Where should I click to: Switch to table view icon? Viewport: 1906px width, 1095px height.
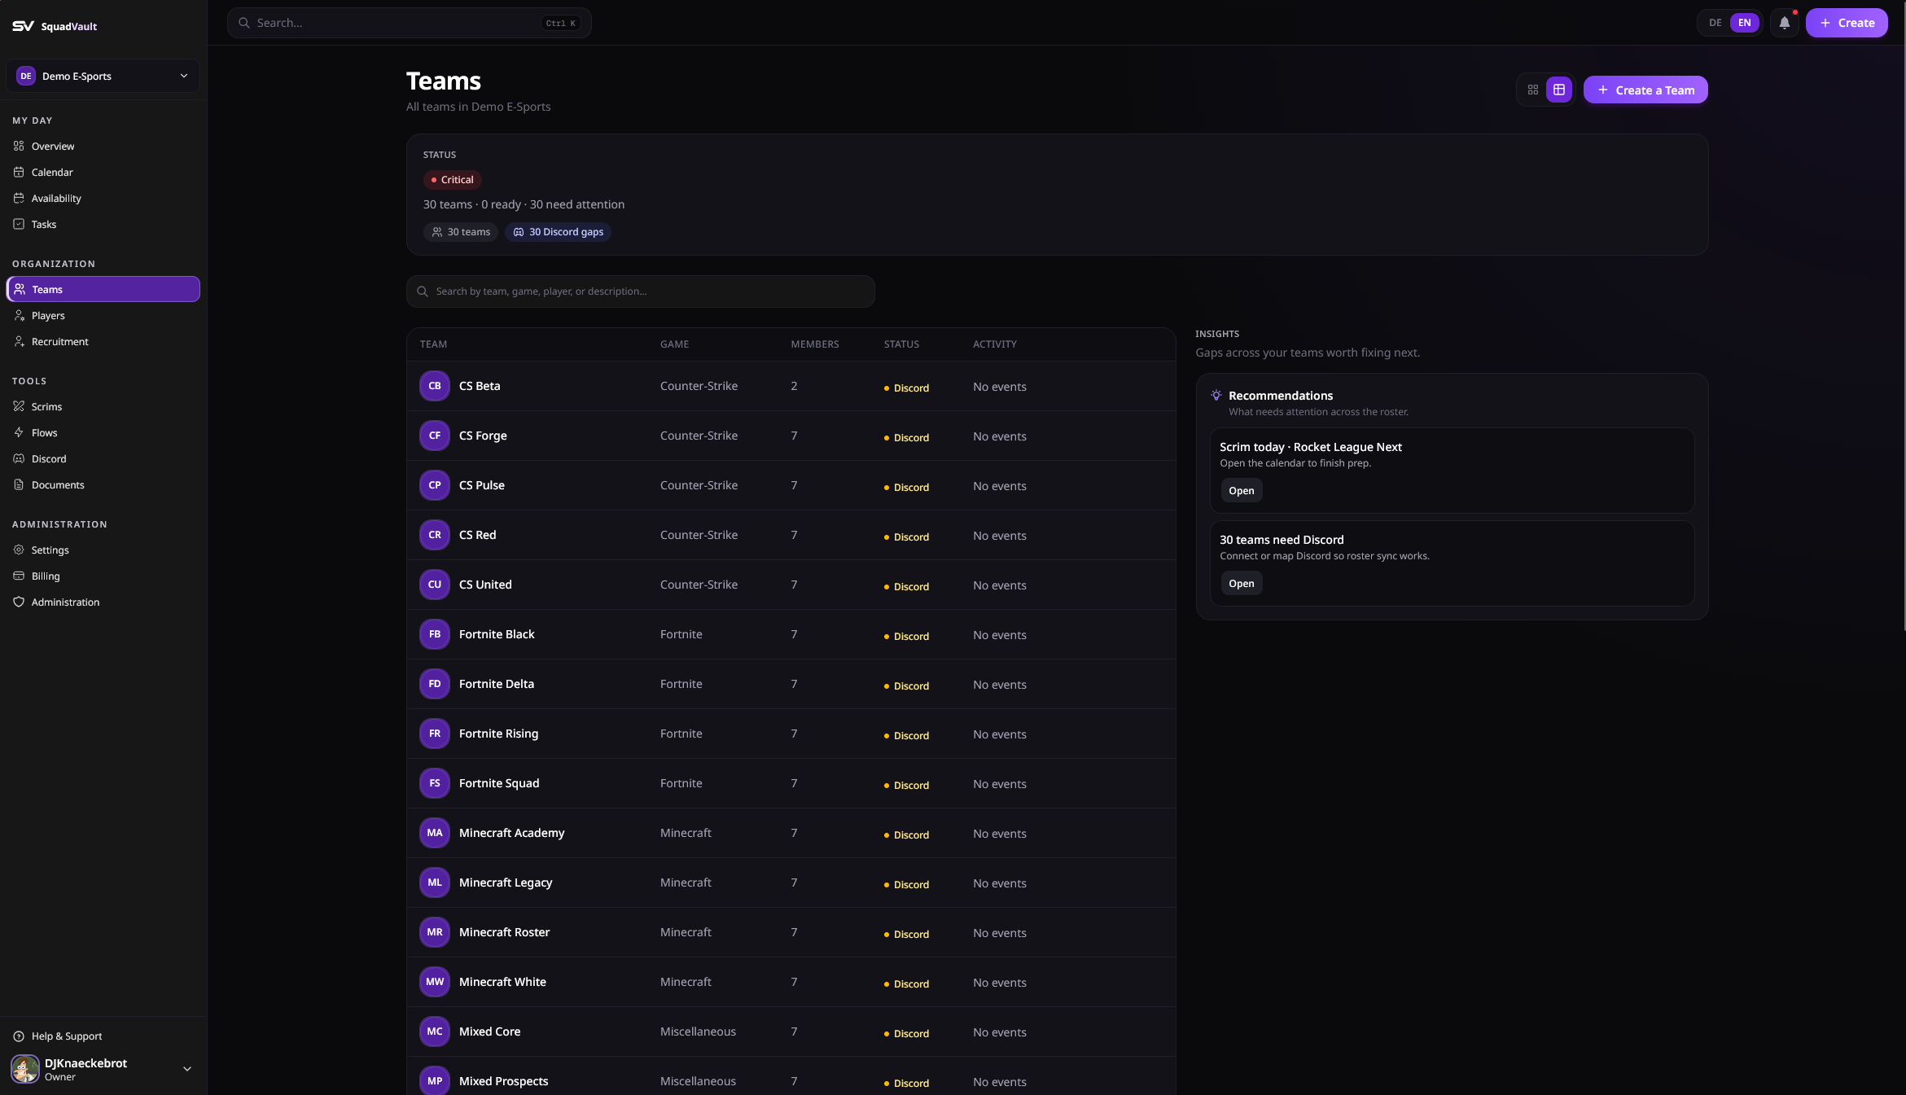(x=1559, y=90)
